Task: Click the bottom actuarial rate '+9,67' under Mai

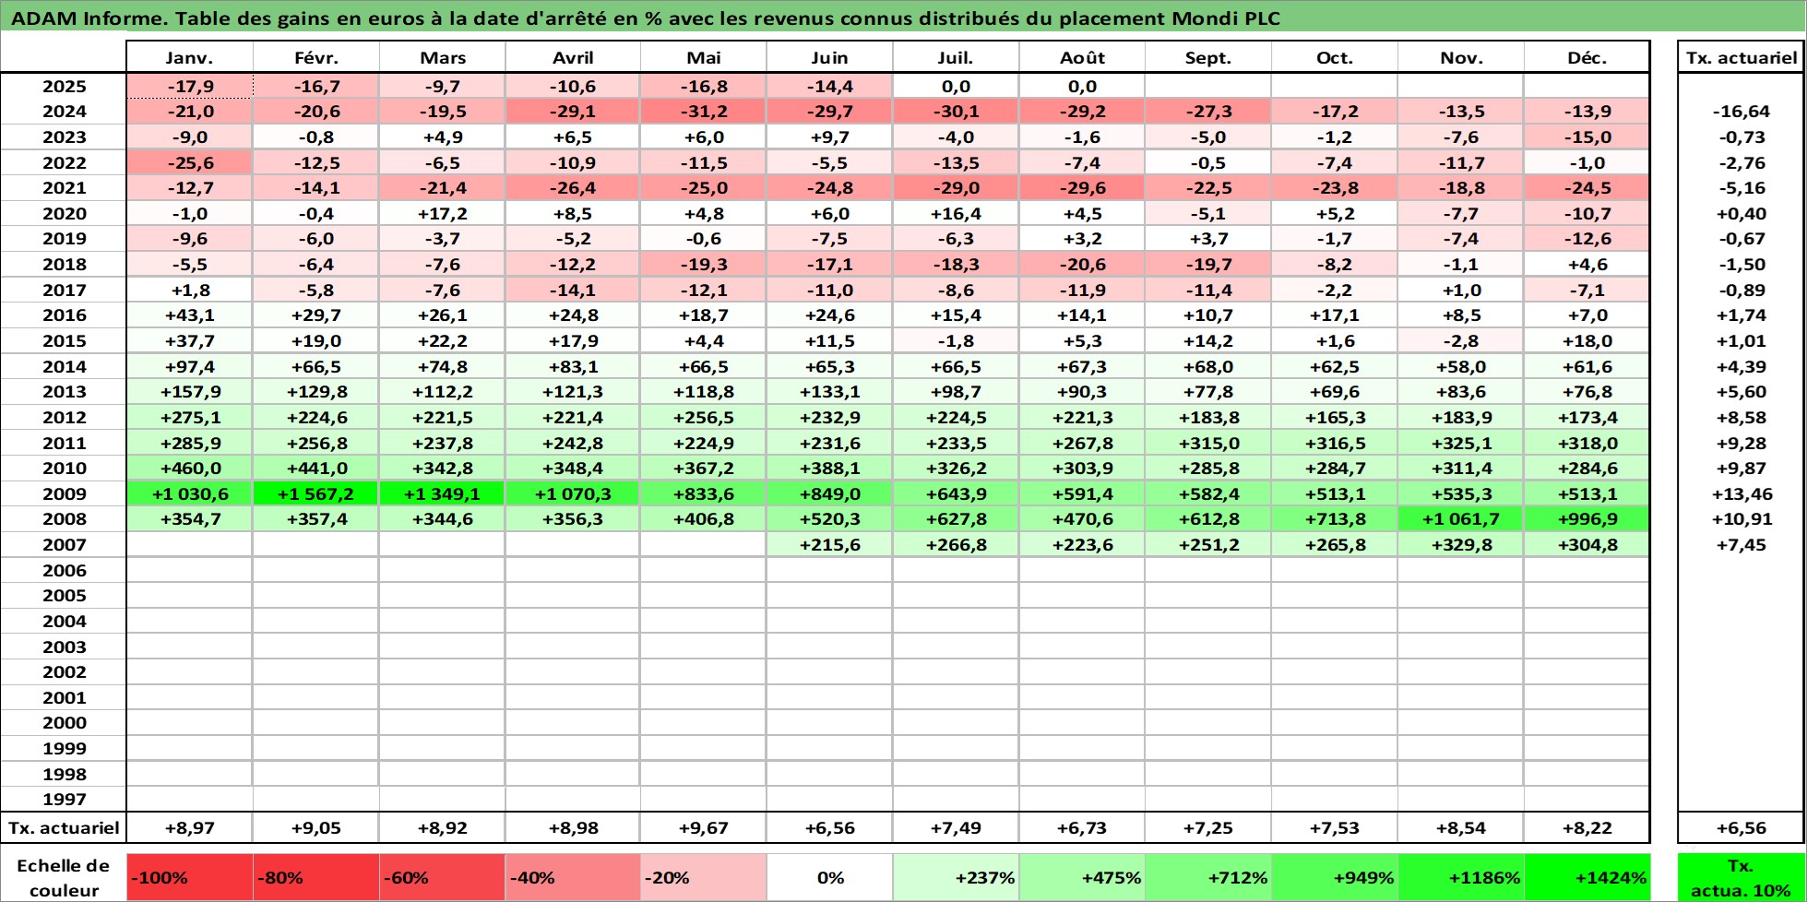Action: (x=703, y=827)
